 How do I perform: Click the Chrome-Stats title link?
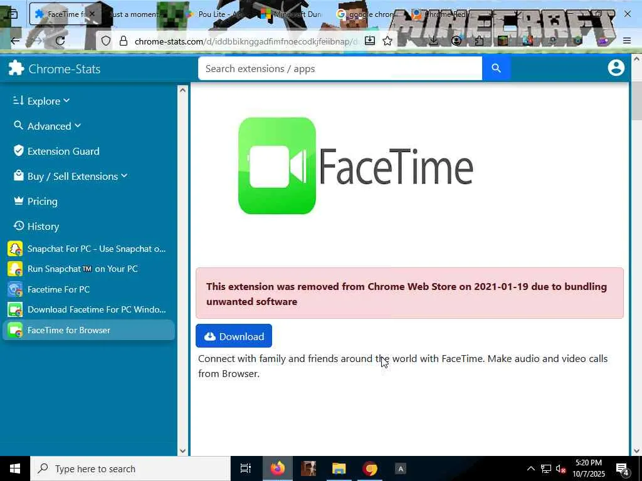pos(65,69)
